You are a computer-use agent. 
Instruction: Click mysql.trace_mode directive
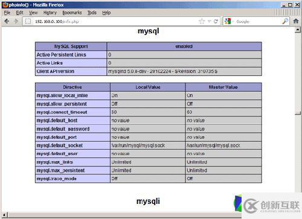tap(56, 179)
